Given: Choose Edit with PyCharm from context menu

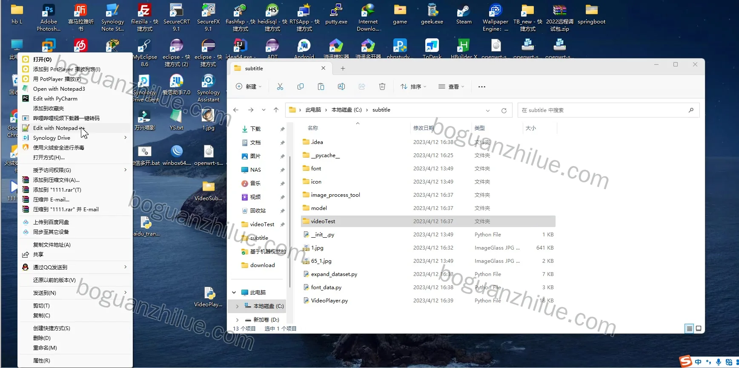Looking at the screenshot, I should tap(75, 99).
